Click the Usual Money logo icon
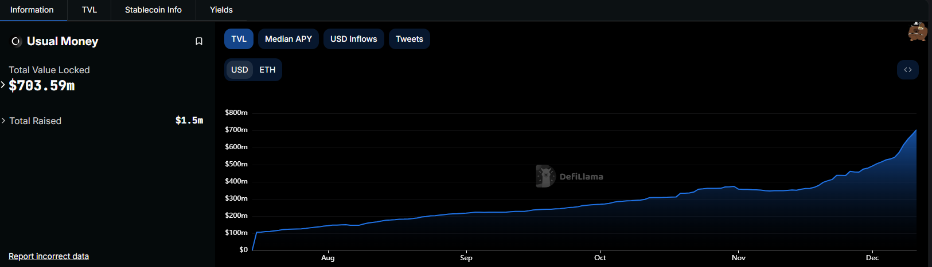932x267 pixels. click(16, 41)
